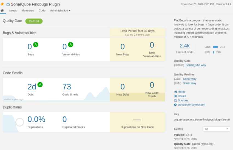
Task: Click the Debt A rating badge
Action: [40, 85]
